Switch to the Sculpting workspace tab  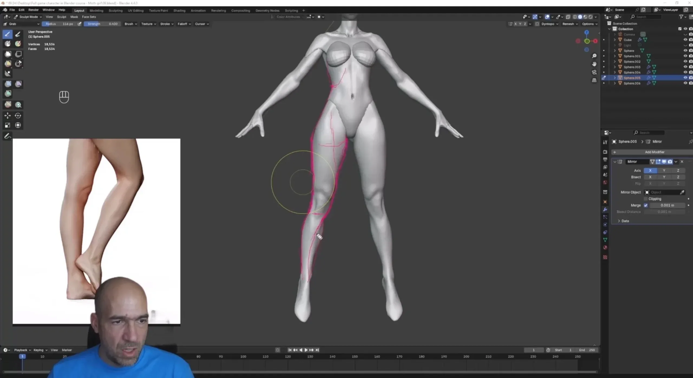(x=116, y=11)
